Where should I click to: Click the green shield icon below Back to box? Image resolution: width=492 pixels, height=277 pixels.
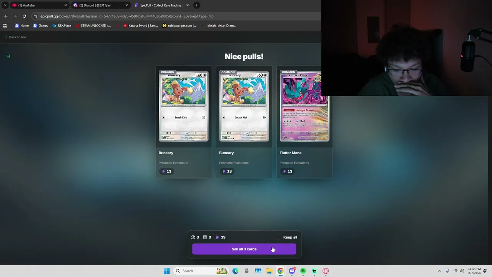click(8, 57)
